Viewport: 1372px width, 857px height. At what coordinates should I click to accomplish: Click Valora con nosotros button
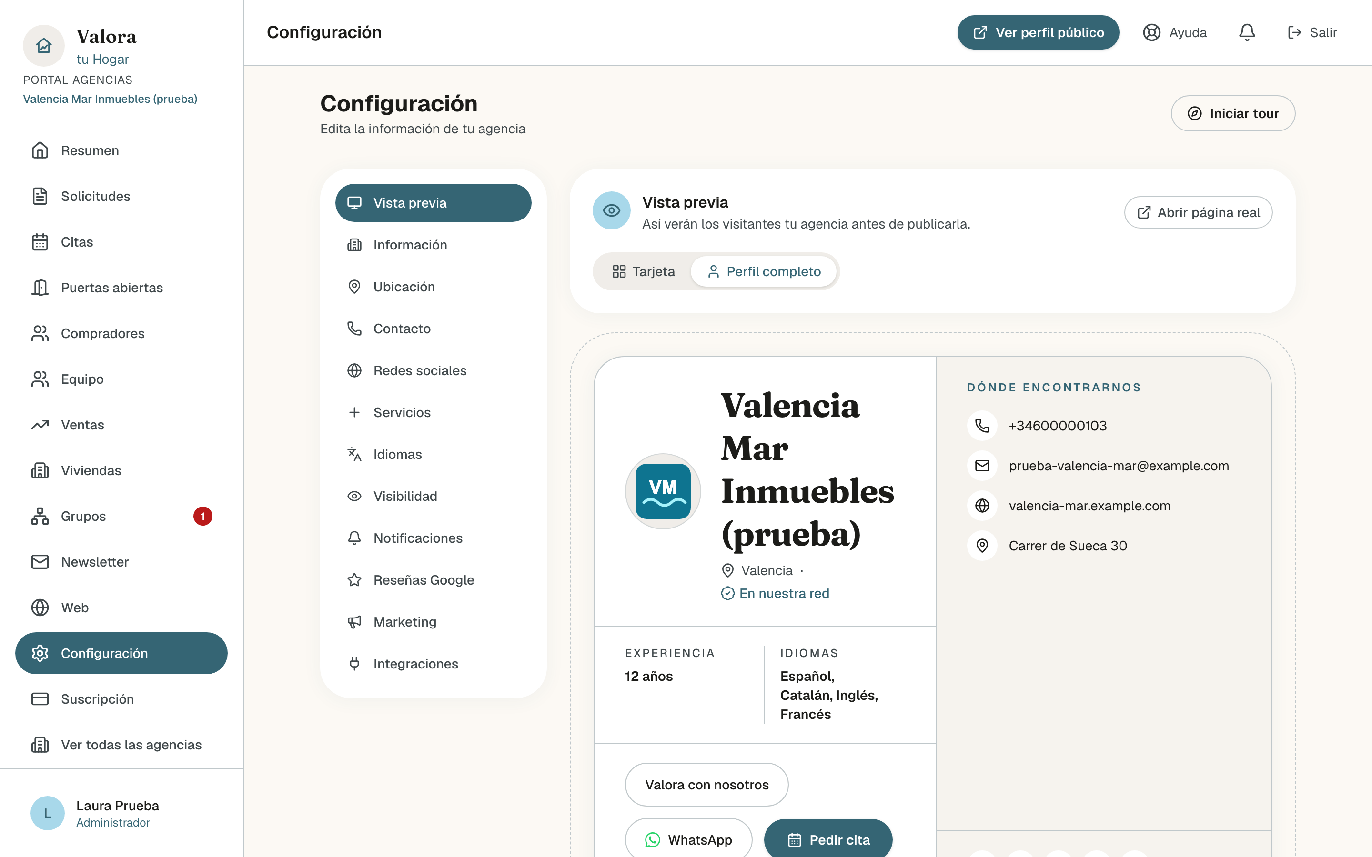[706, 785]
